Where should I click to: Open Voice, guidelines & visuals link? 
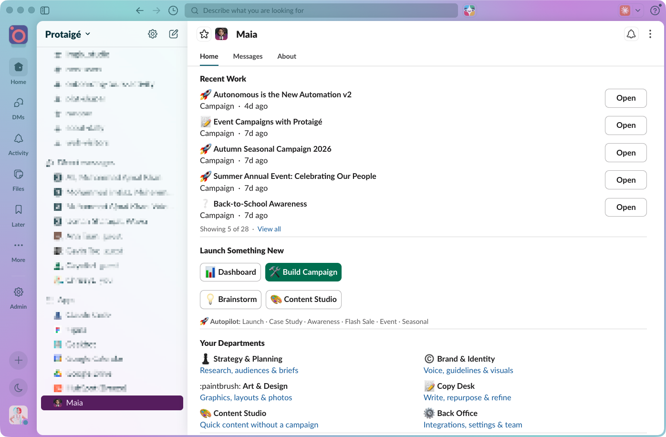pos(468,370)
